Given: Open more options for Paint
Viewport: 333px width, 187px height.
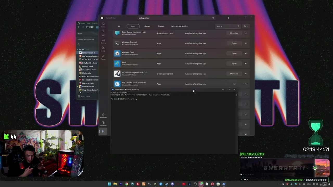Looking at the screenshot, I should 246,64.
